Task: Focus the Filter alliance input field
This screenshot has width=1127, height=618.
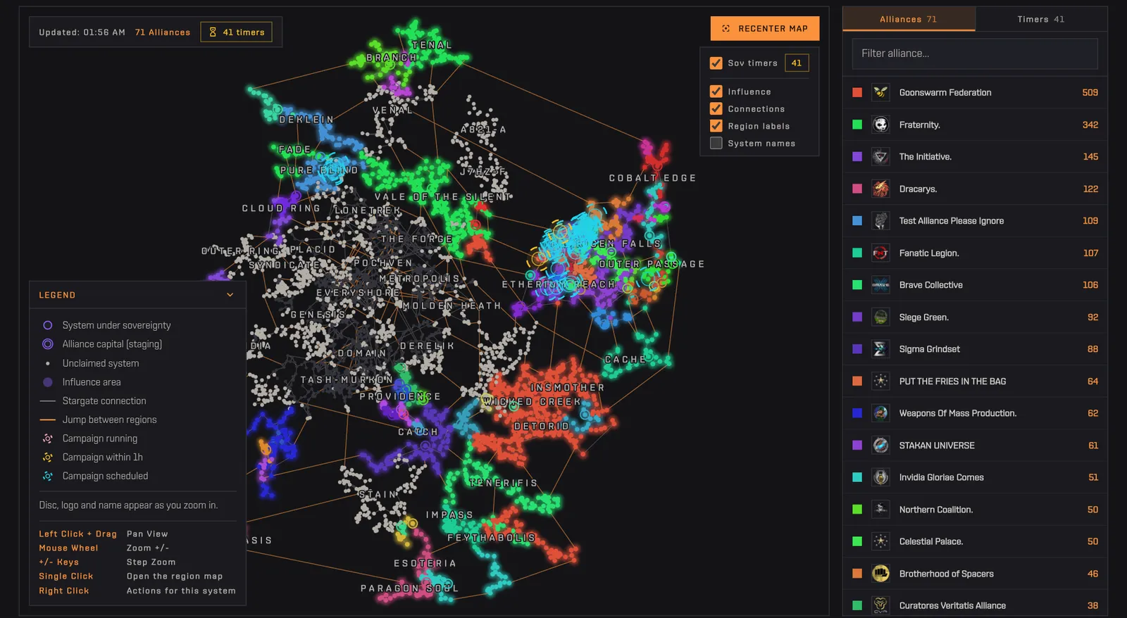Action: 975,53
